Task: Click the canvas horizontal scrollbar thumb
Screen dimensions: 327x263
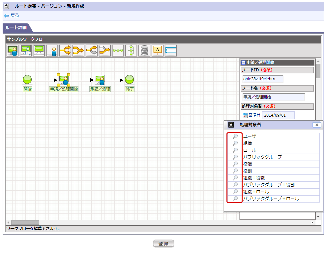Action: [25, 222]
